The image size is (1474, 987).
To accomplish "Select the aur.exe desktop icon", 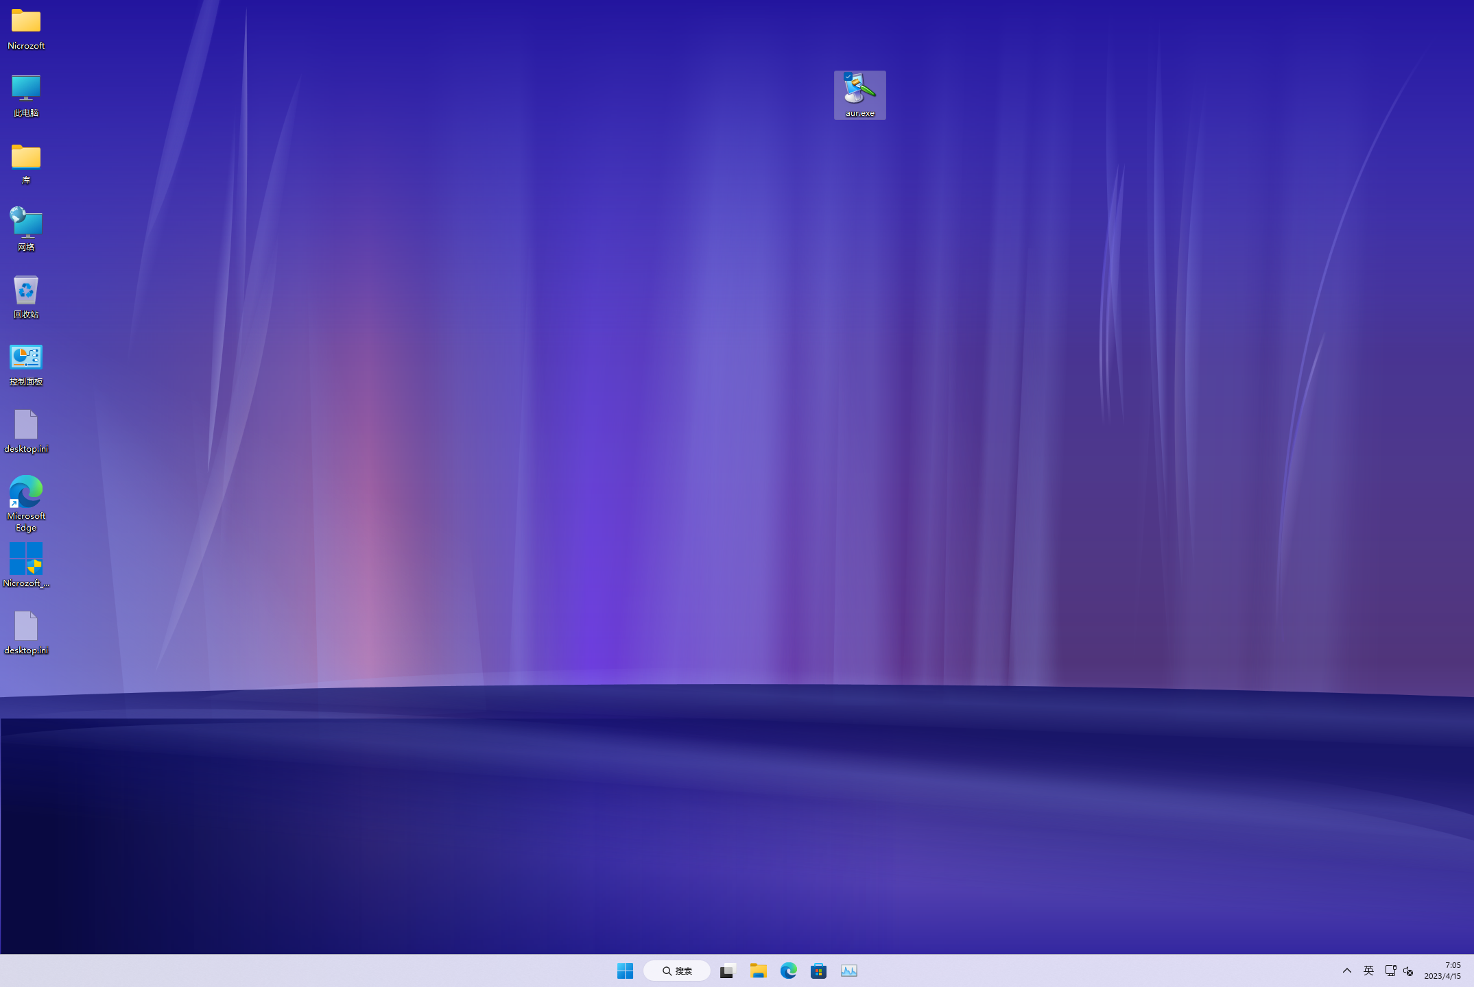I will pos(859,90).
